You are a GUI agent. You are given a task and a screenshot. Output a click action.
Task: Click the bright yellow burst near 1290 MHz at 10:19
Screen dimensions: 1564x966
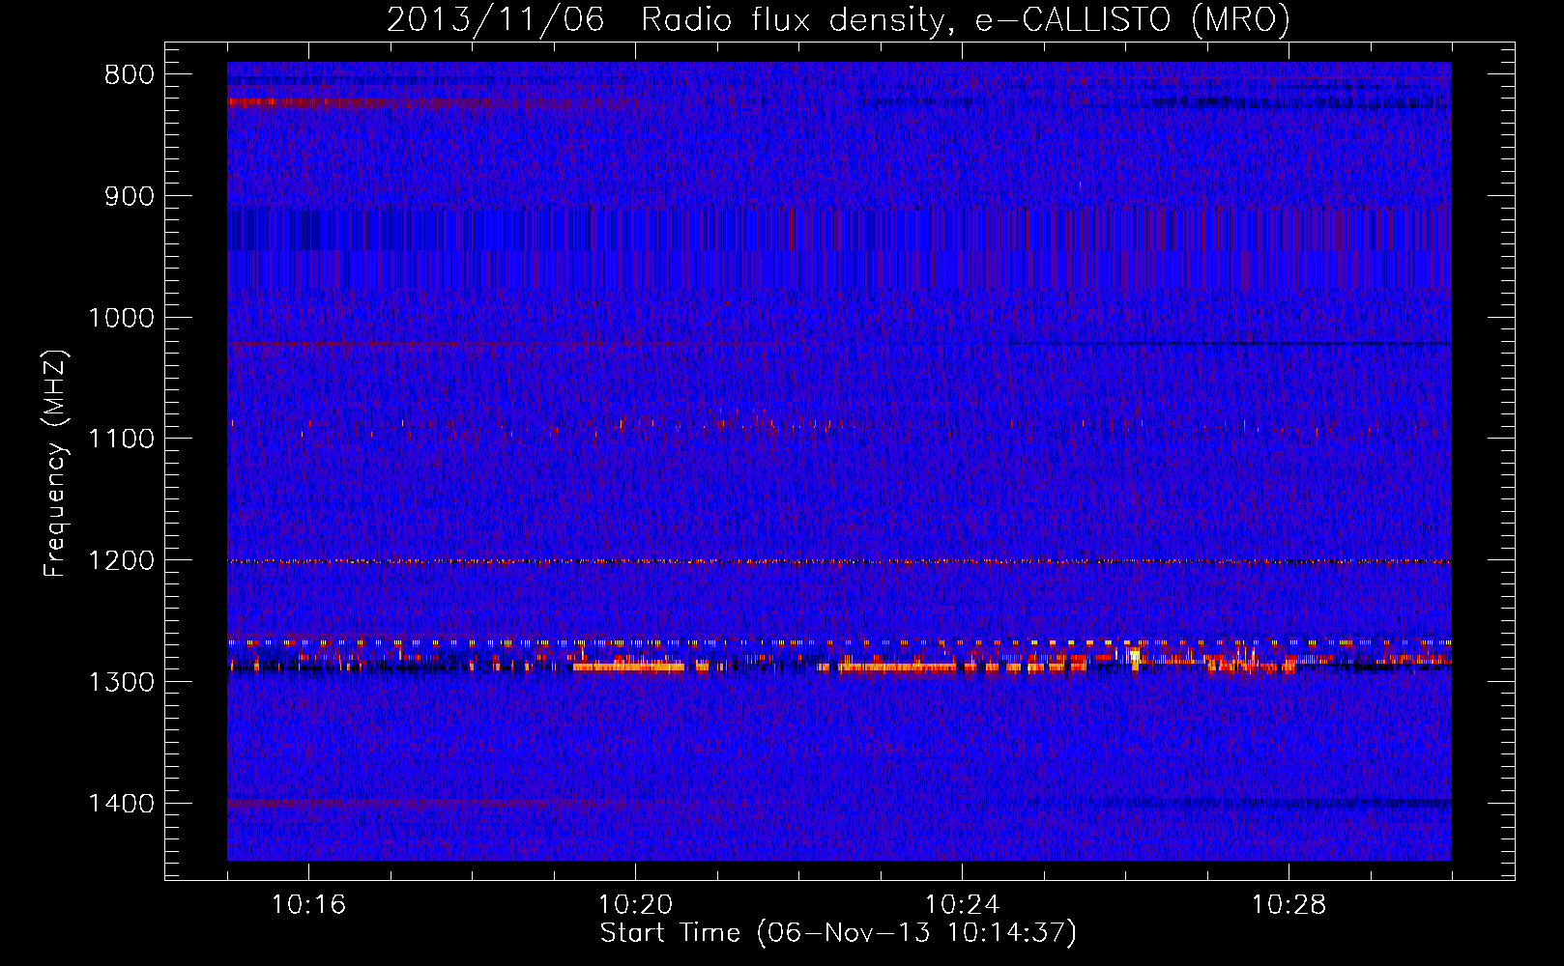pyautogui.click(x=628, y=666)
